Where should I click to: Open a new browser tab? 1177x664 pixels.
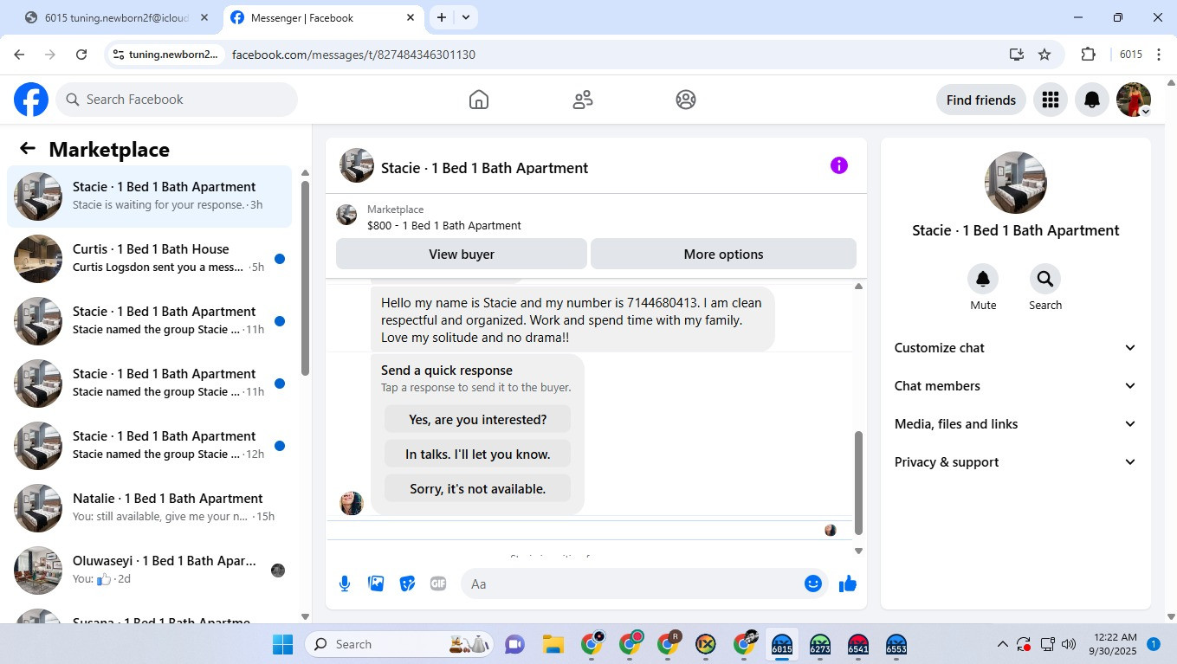click(442, 17)
